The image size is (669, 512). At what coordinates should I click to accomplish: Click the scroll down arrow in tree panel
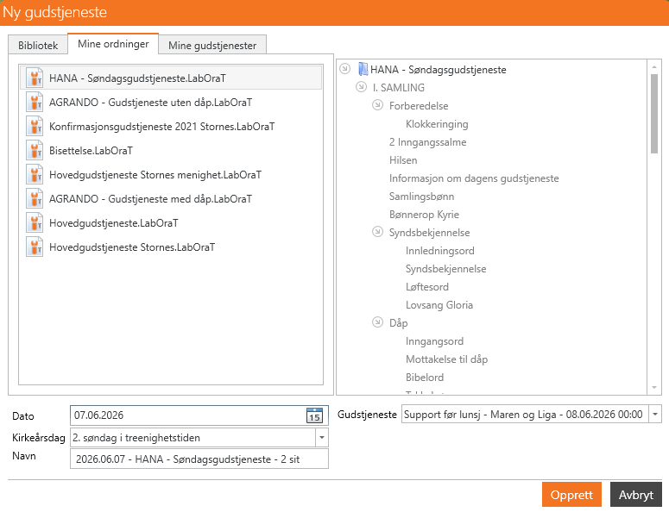pyautogui.click(x=654, y=388)
